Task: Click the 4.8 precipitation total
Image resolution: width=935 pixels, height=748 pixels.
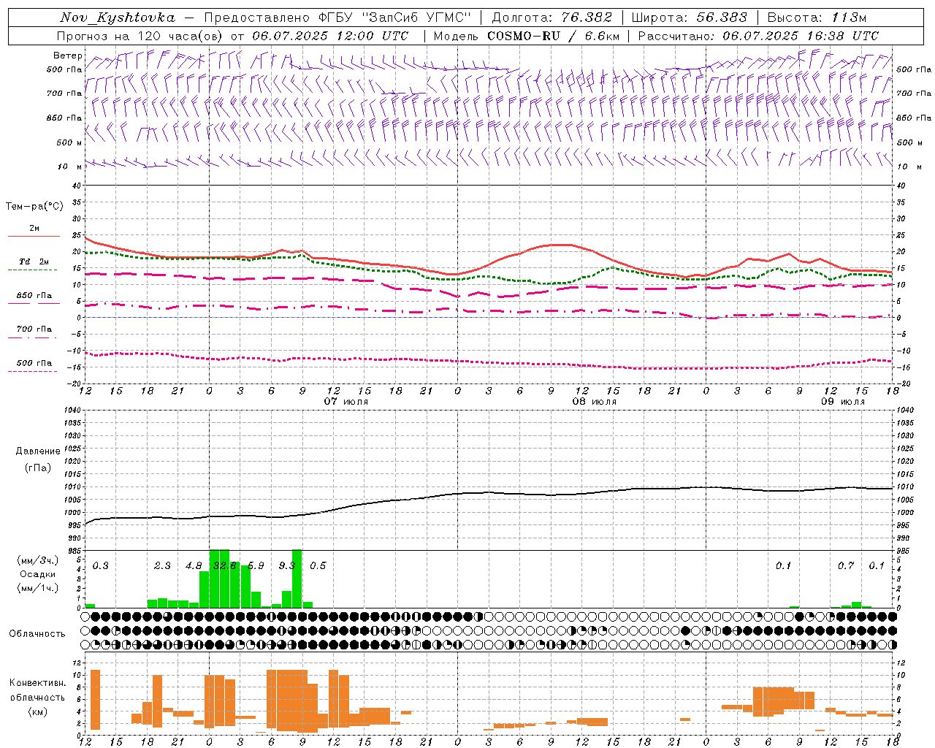Action: pyautogui.click(x=194, y=566)
